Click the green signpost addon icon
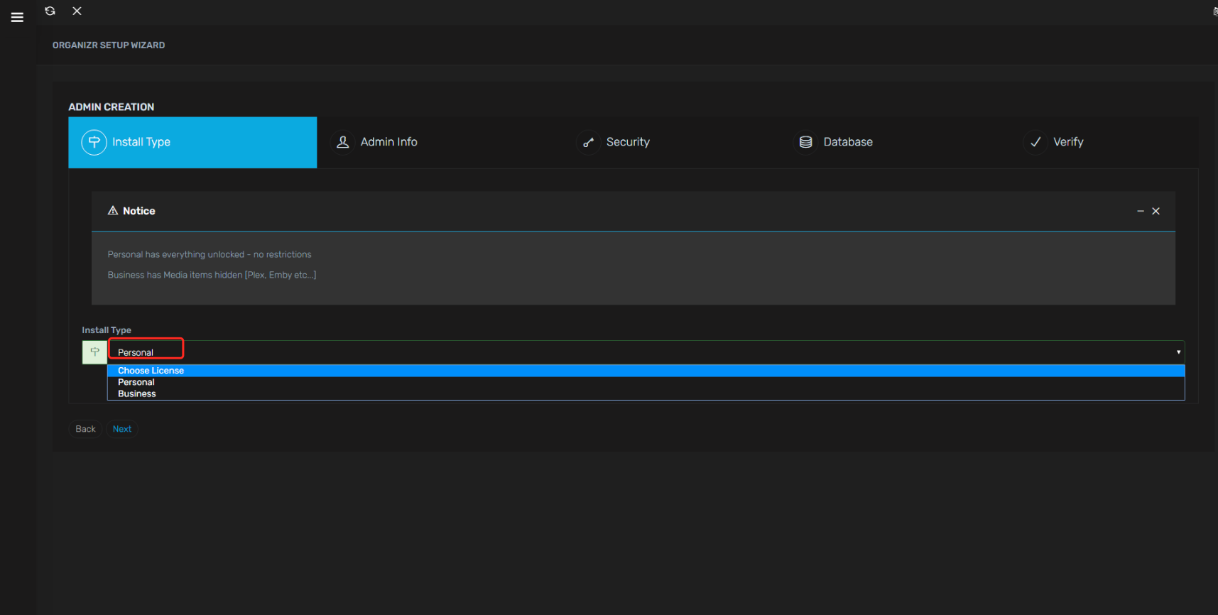 [94, 352]
